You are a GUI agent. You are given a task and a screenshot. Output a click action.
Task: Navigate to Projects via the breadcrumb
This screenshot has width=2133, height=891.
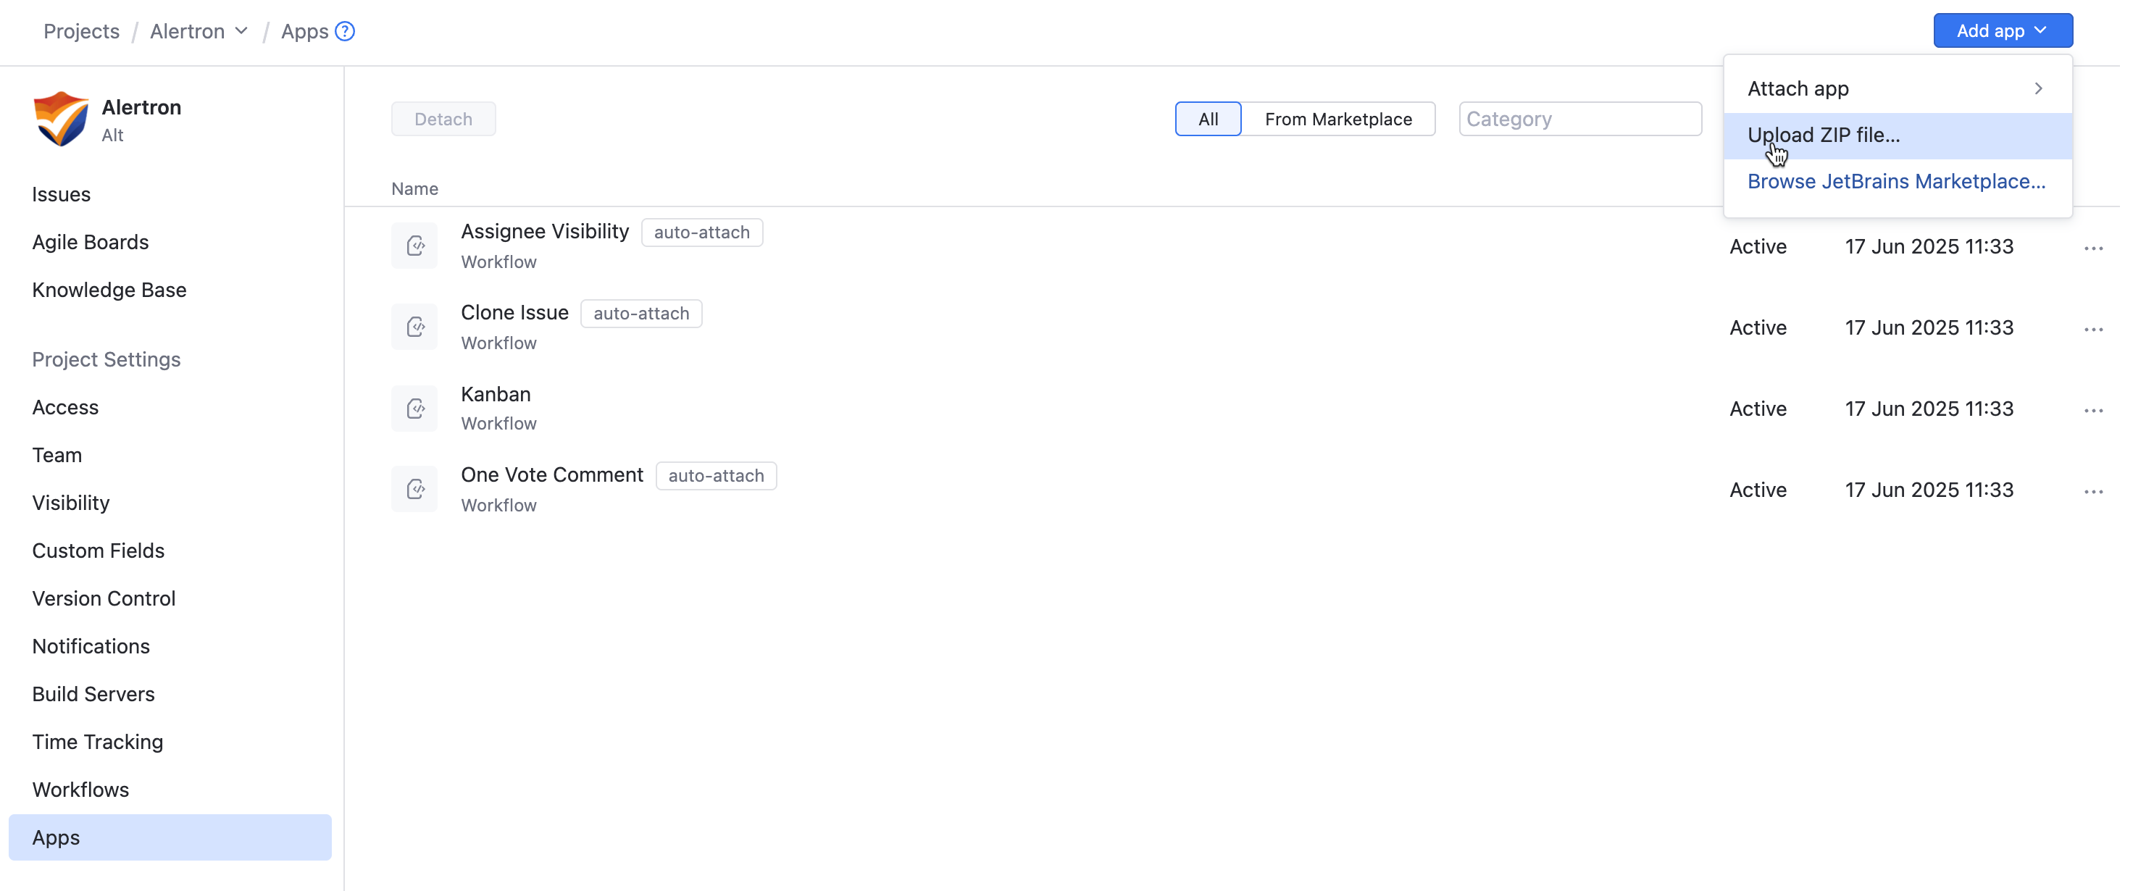tap(81, 30)
